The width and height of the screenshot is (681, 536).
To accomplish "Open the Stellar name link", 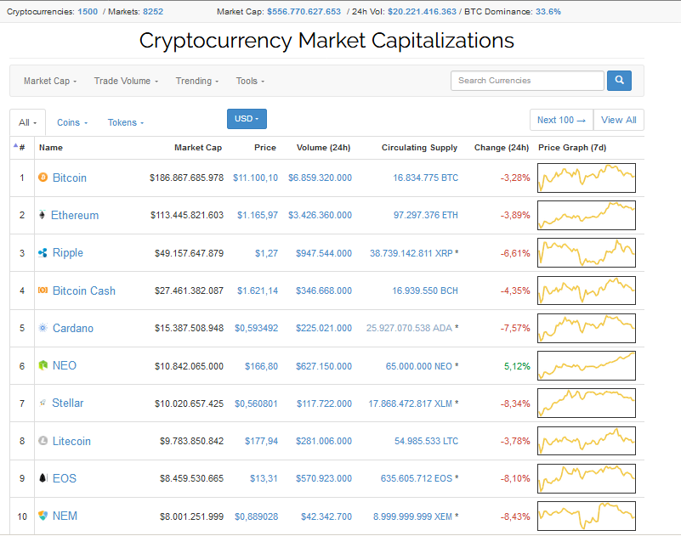I will [68, 403].
